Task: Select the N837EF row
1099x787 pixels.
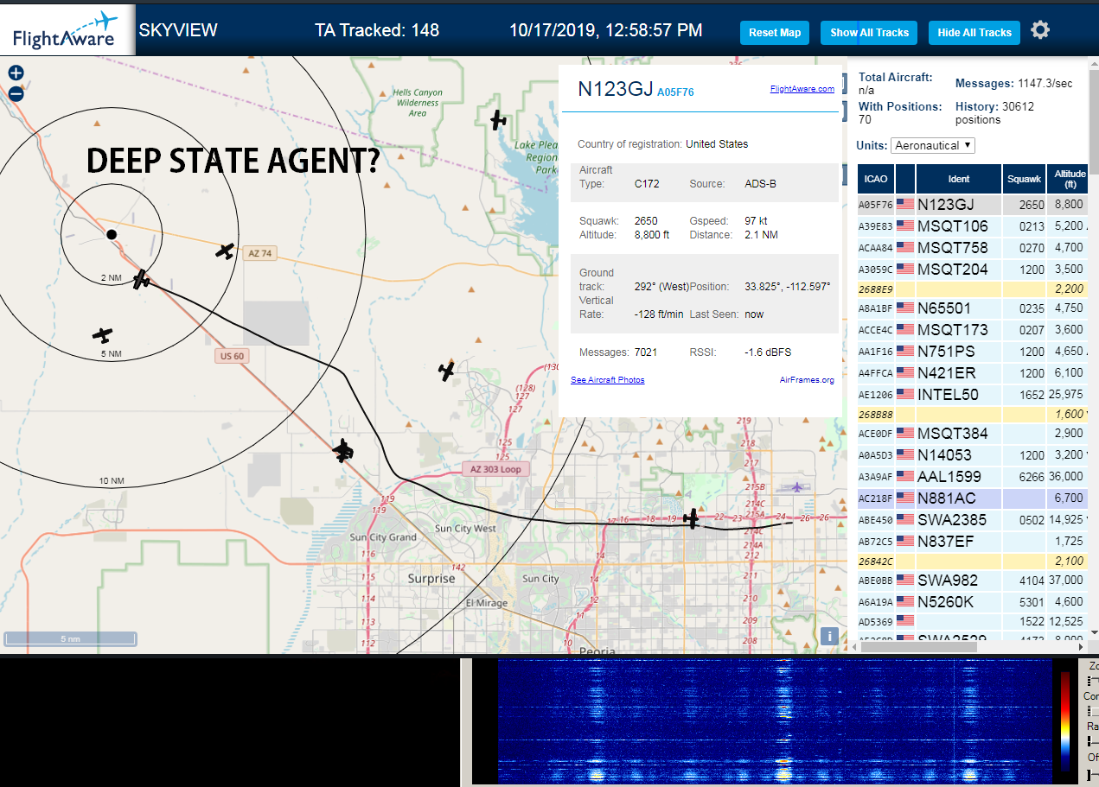Action: point(973,541)
